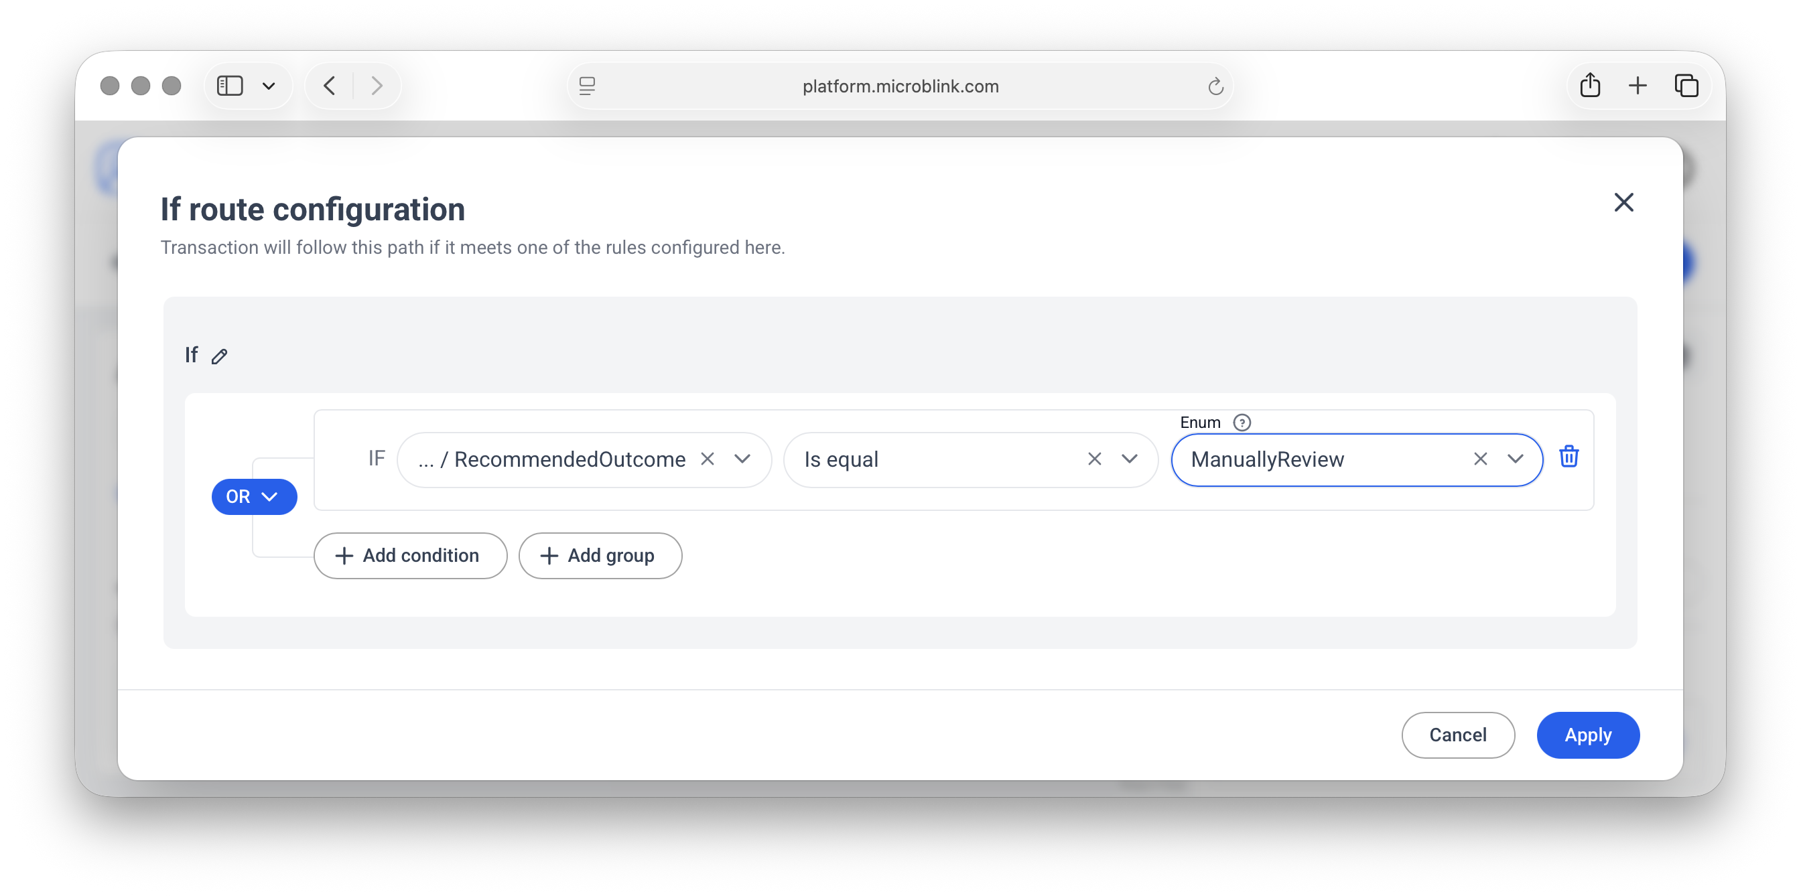Viewport: 1801px width, 896px height.
Task: Click the Enum help question mark icon
Action: tap(1241, 422)
